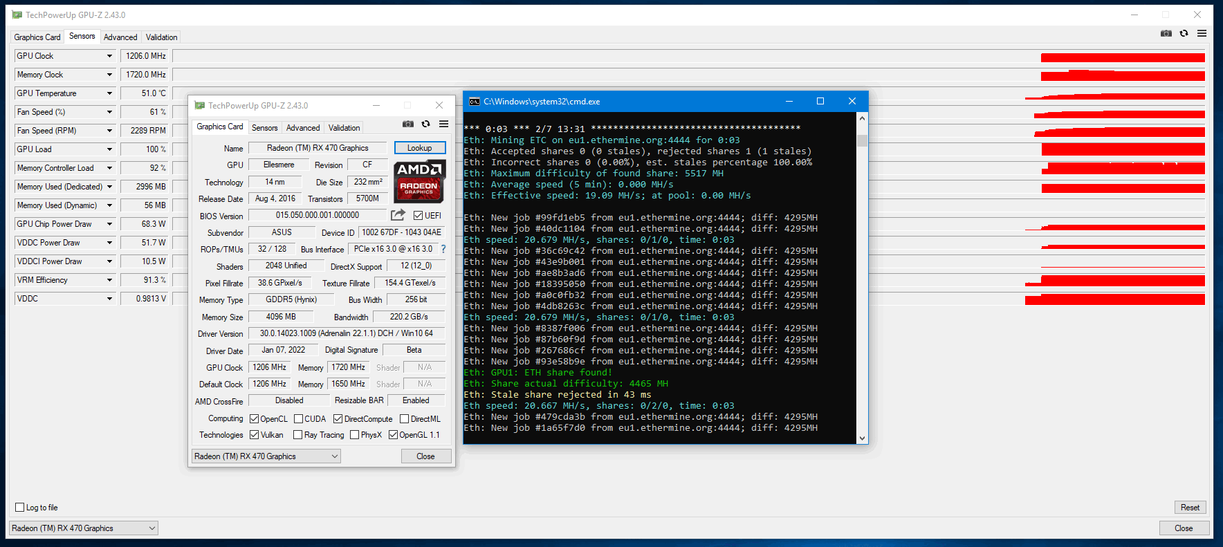This screenshot has height=547, width=1223.
Task: Click the cmd window scrollbar thumb
Action: point(862,141)
